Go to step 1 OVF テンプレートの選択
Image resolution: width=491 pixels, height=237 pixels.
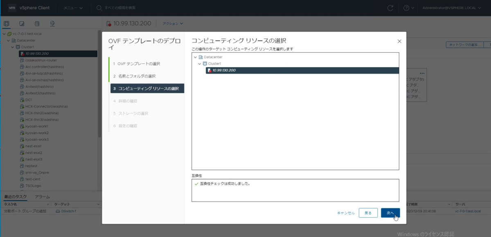pyautogui.click(x=136, y=64)
